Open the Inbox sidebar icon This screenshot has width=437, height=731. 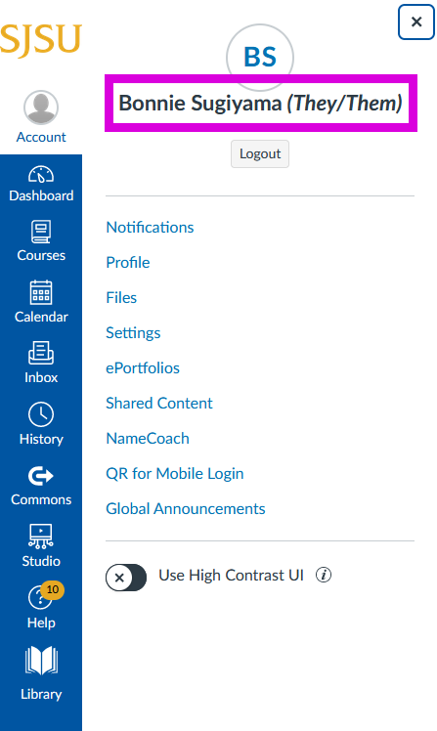[x=41, y=363]
